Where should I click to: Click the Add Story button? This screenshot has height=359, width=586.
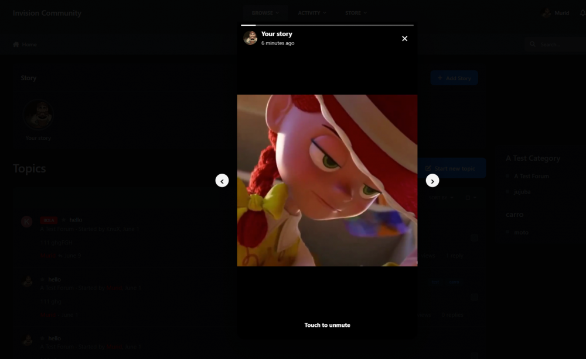454,78
